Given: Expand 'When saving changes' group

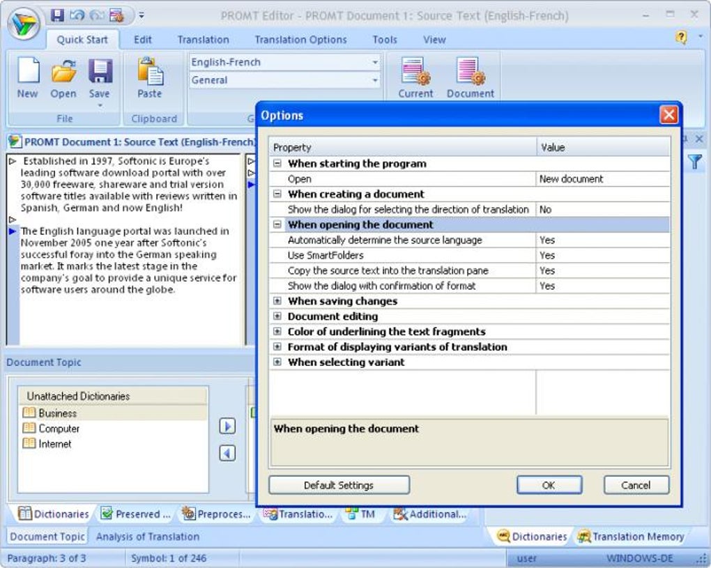Looking at the screenshot, I should tap(277, 301).
